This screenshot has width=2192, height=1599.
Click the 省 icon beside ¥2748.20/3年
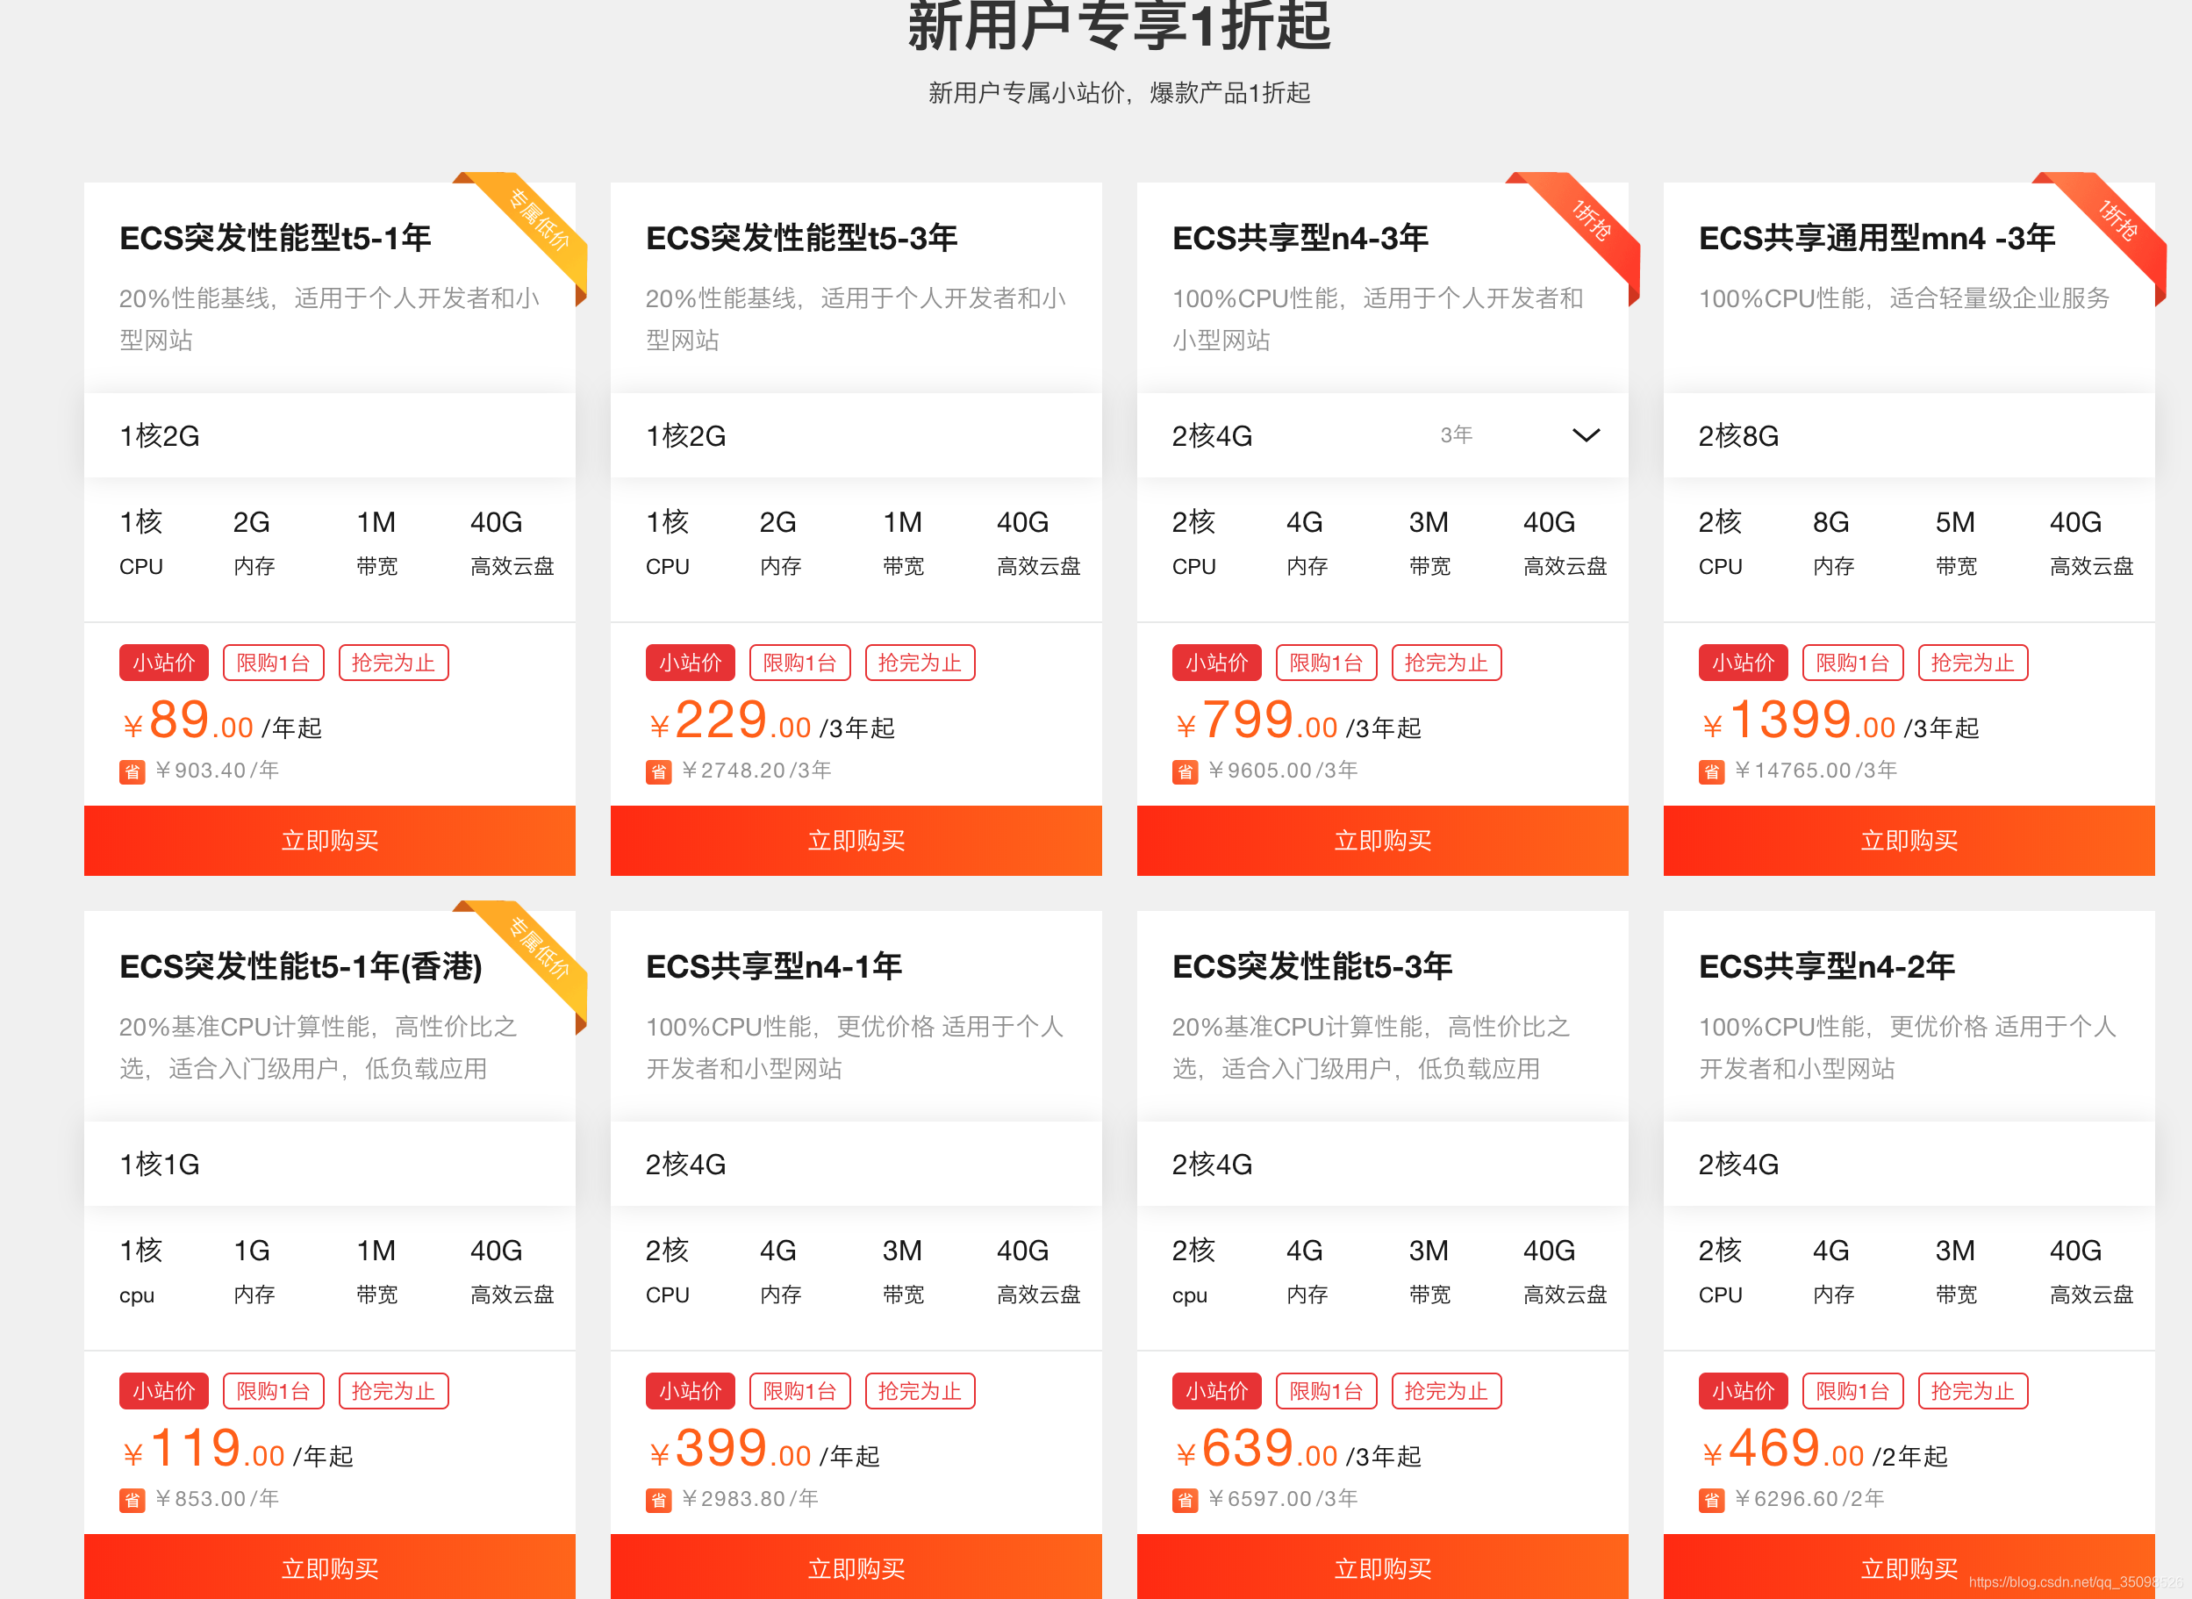[658, 771]
